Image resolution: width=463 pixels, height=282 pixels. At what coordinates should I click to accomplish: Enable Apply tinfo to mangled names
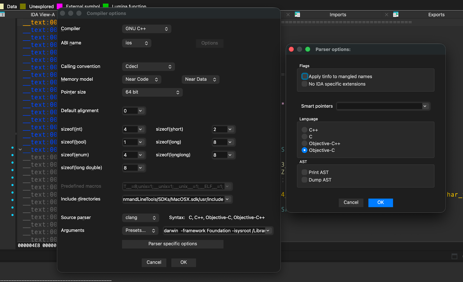[x=304, y=76]
